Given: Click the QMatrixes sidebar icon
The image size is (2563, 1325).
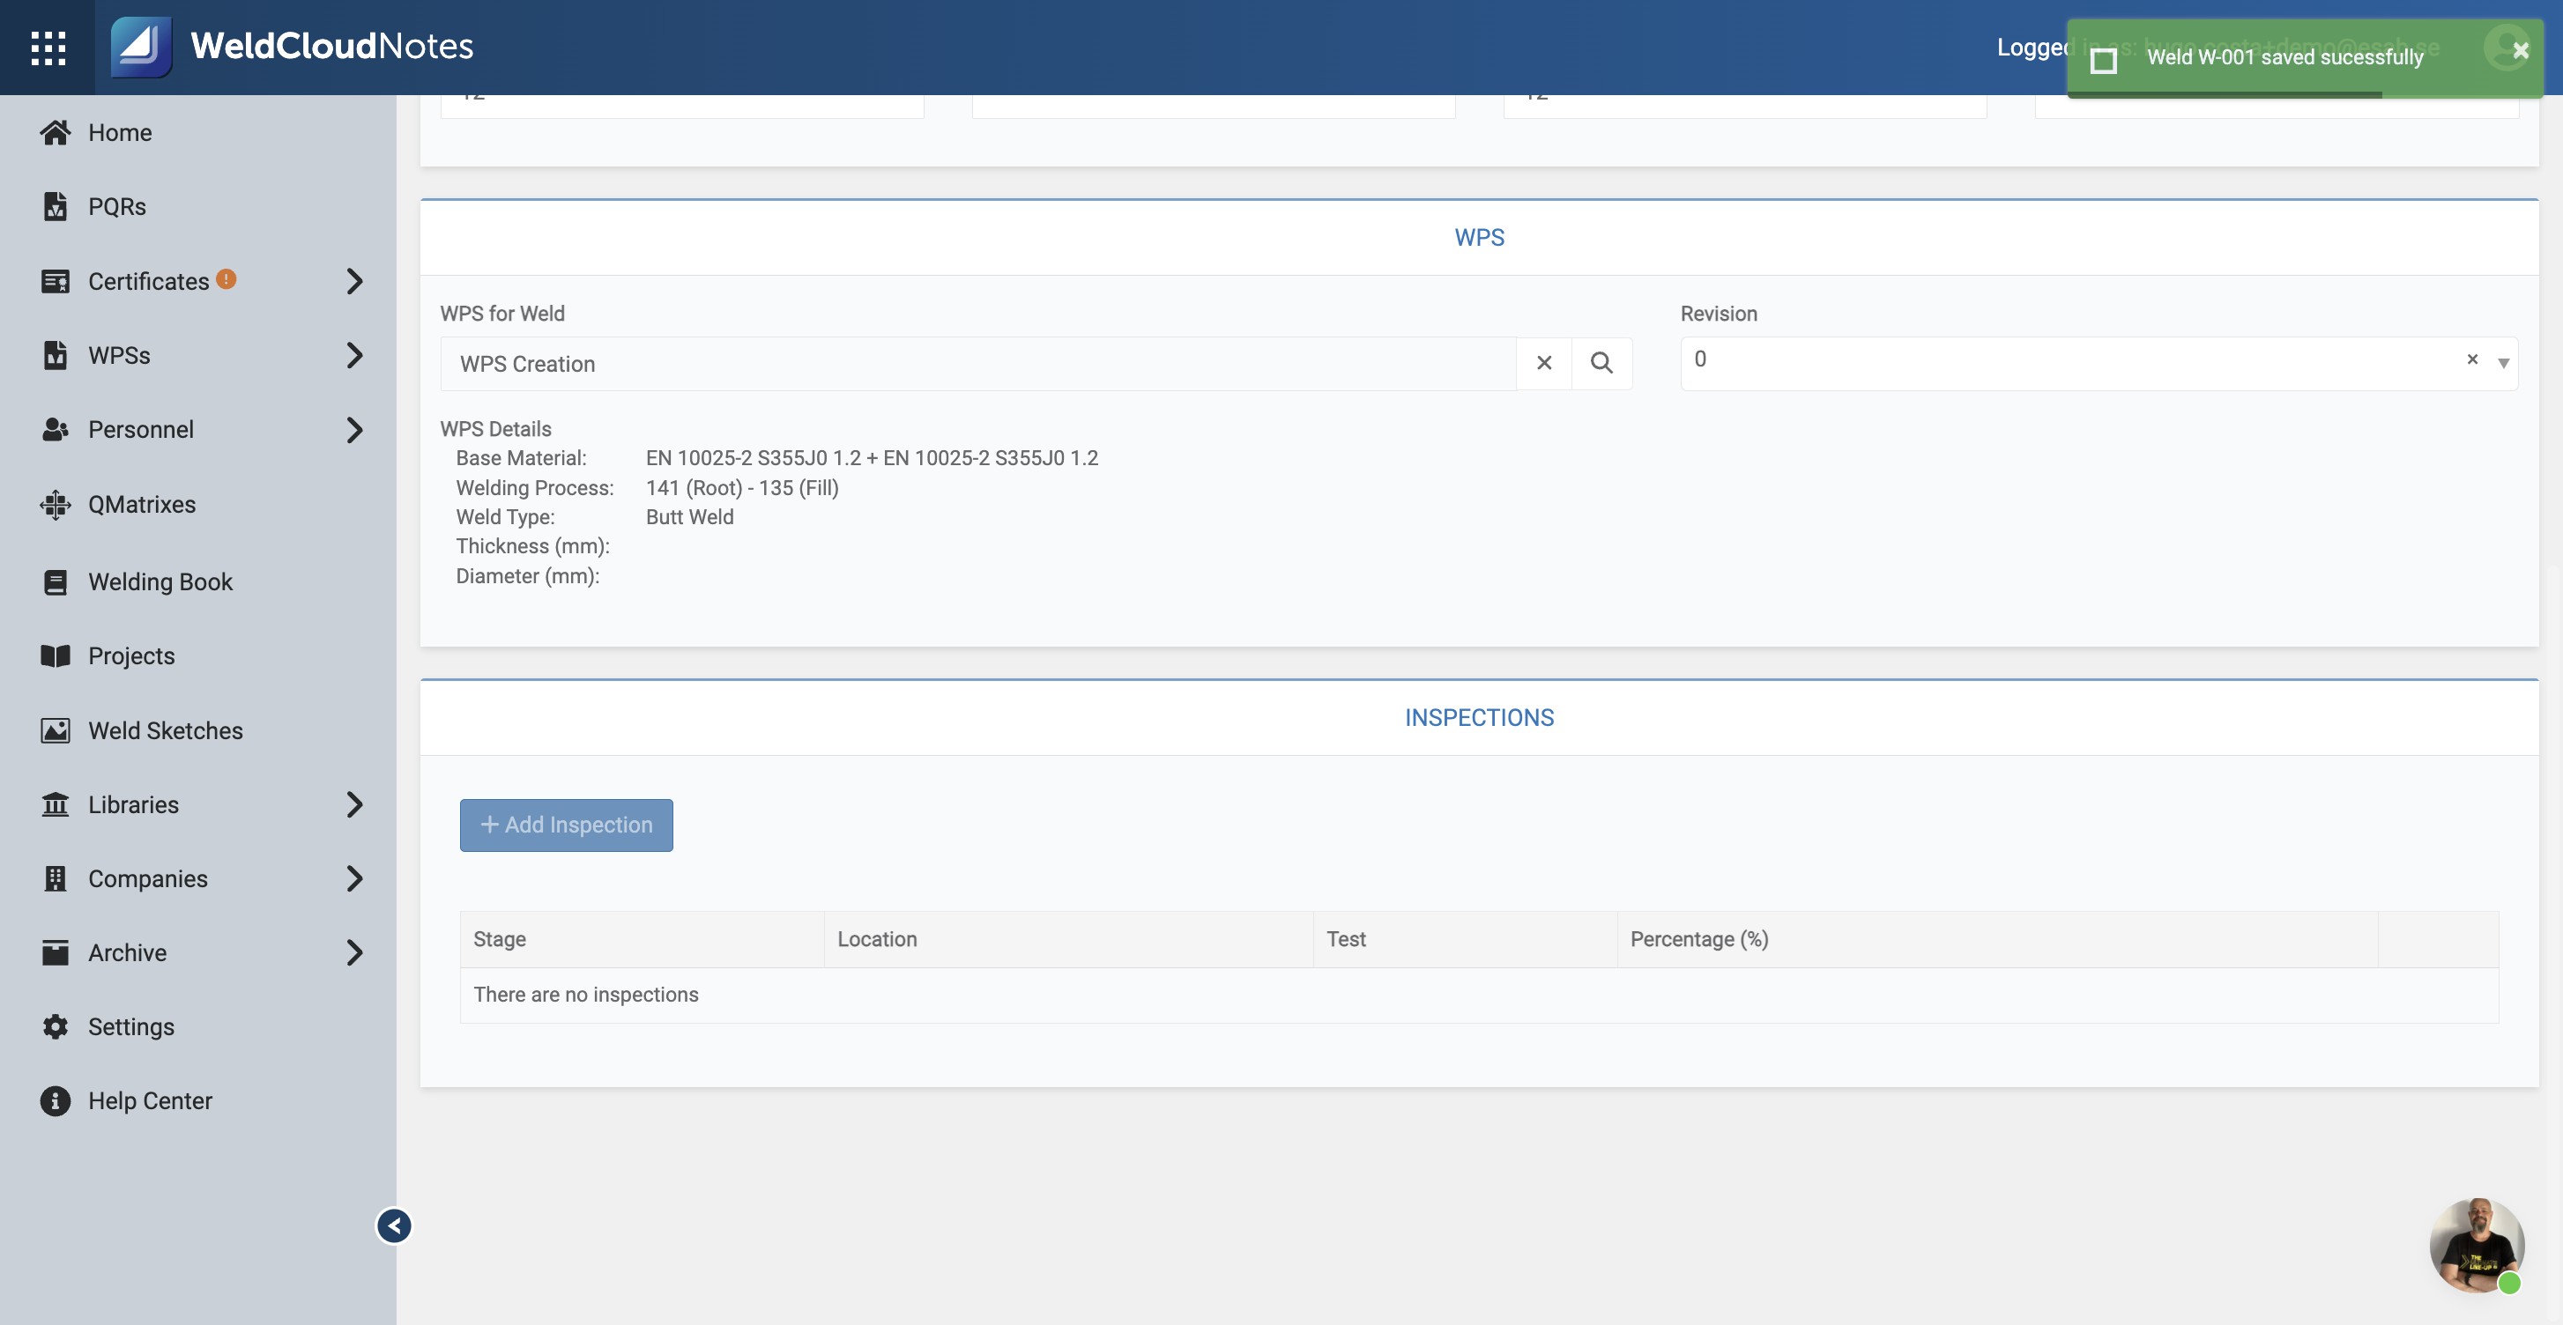Looking at the screenshot, I should (56, 504).
